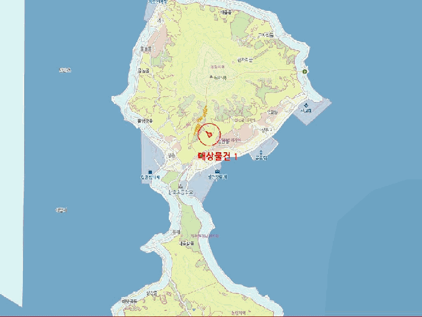The image size is (422, 317).
Task: Click the green forest patch in the northeast
Action: pos(241,24)
